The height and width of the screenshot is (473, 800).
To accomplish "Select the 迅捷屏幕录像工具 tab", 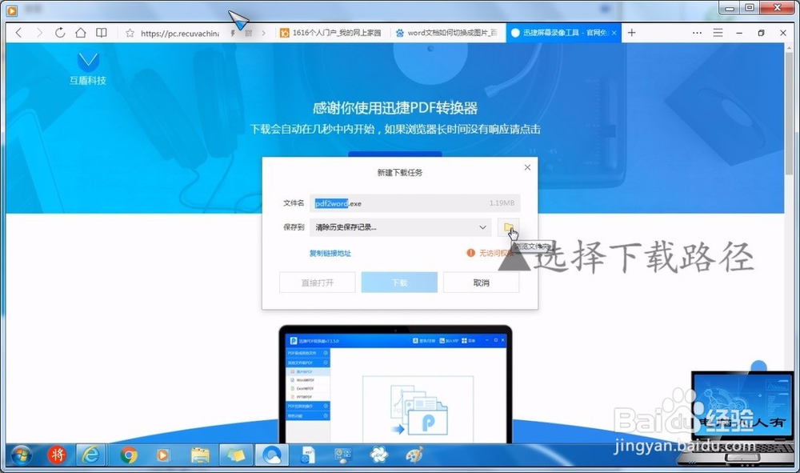I will [x=563, y=33].
